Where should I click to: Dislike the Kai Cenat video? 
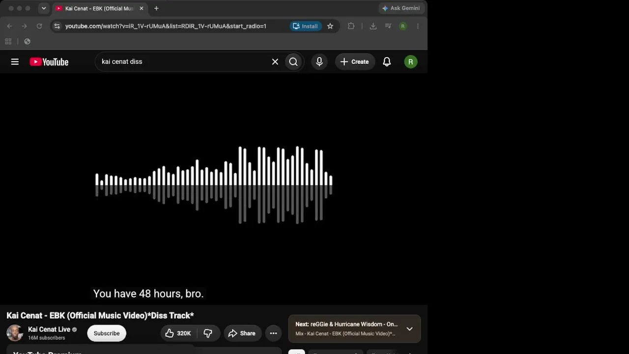[x=208, y=333]
